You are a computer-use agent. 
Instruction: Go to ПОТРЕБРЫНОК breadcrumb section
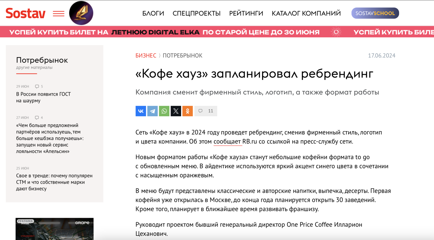[x=182, y=56]
